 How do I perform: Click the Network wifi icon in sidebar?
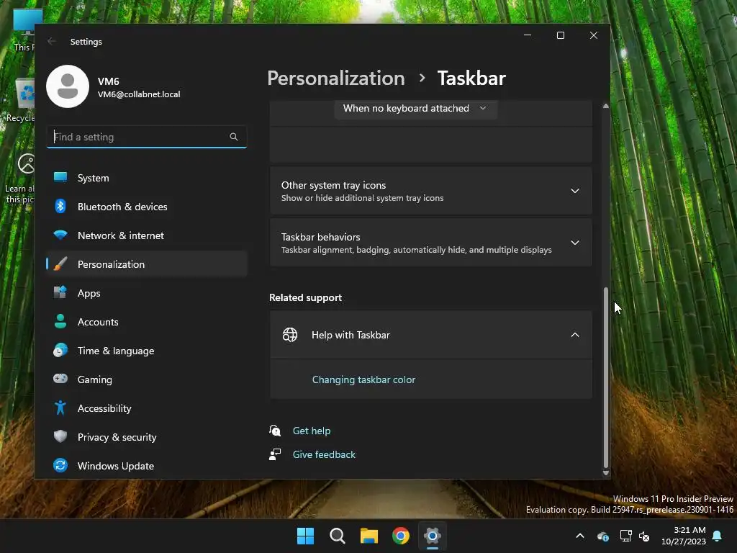tap(60, 235)
